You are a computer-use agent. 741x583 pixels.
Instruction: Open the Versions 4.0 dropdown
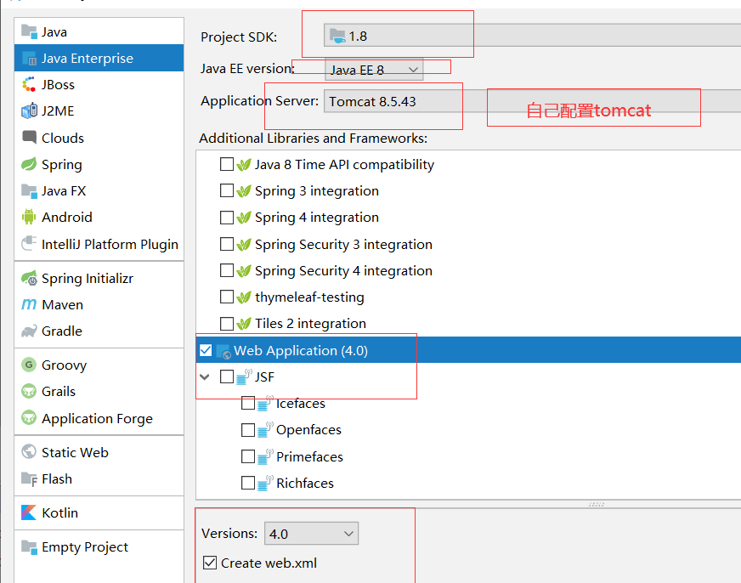[311, 534]
